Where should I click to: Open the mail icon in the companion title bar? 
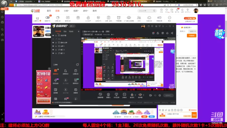pyautogui.click(x=149, y=26)
